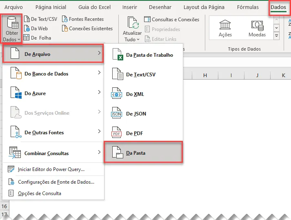The image size is (291, 220).
Task: Select row 16 header
Action: [4, 206]
